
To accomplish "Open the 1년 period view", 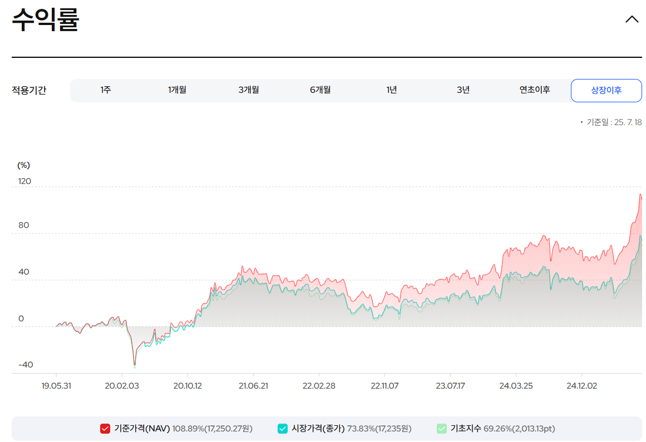I will tap(391, 90).
